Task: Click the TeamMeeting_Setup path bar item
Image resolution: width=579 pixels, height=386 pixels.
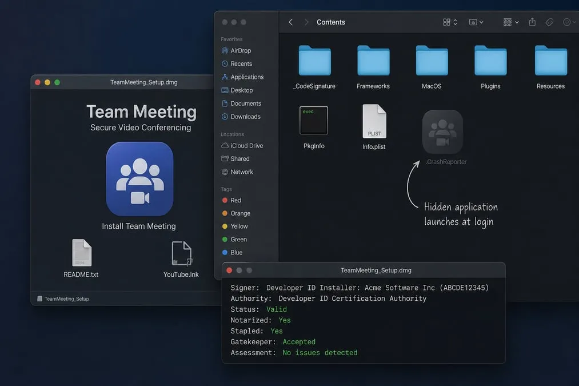Action: (x=63, y=299)
